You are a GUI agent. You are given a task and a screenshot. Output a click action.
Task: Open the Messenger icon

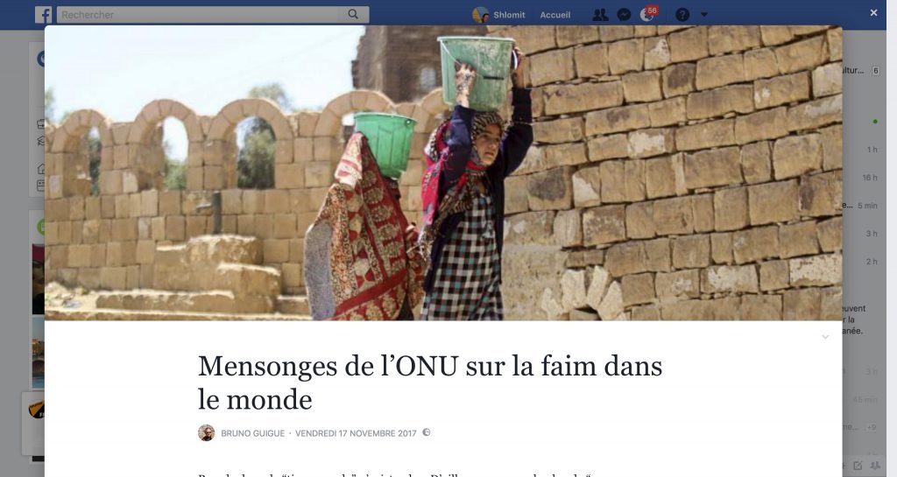pos(624,15)
